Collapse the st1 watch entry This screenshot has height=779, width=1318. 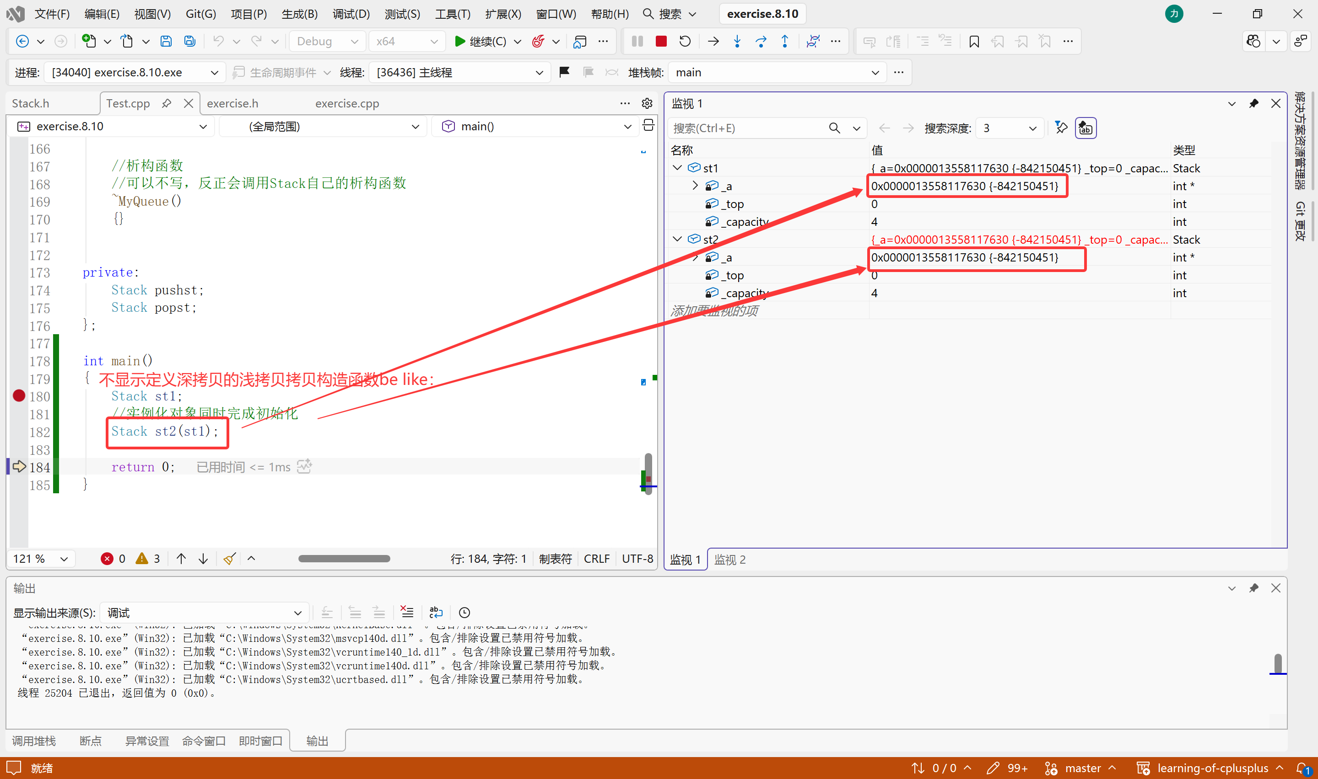tap(677, 168)
